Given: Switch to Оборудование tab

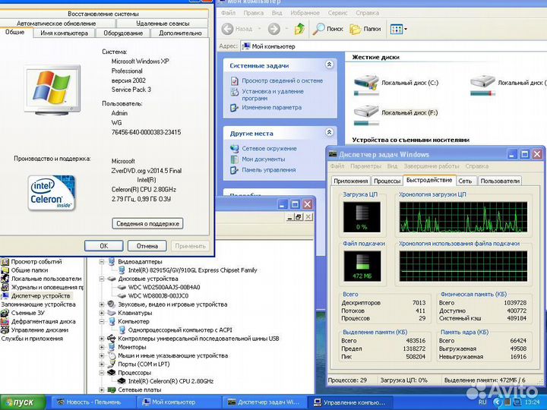Looking at the screenshot, I should pos(123,33).
